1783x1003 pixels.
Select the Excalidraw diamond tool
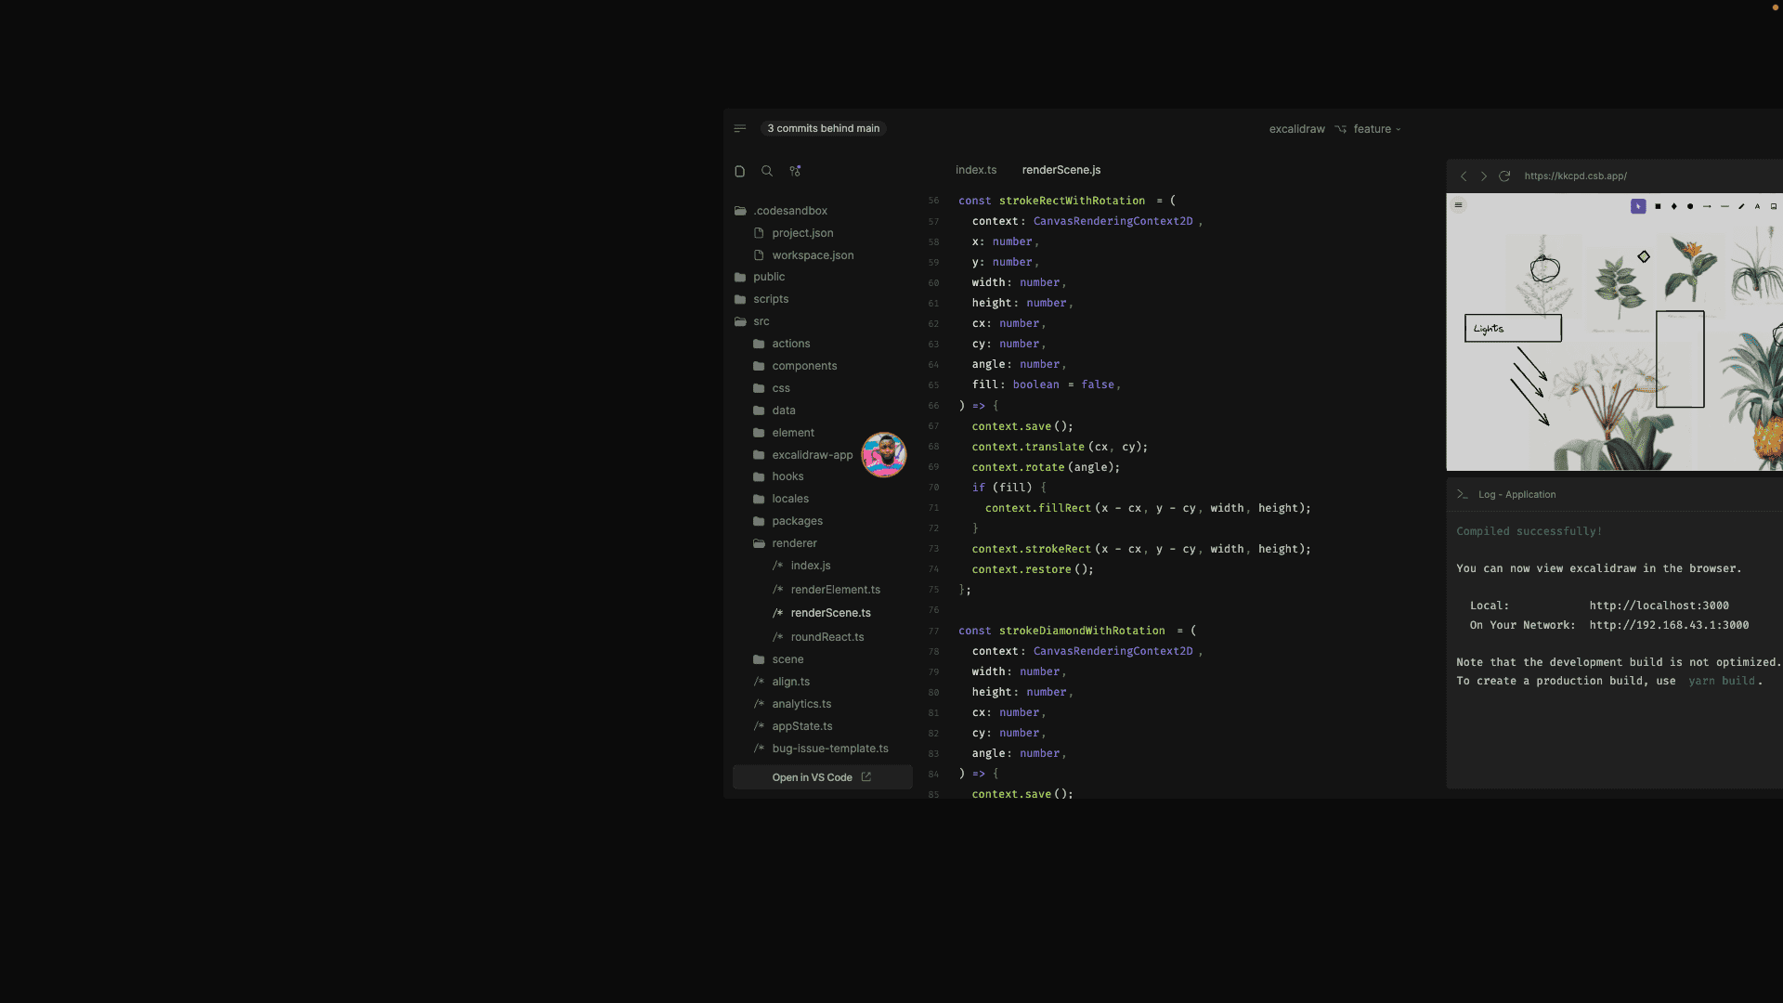coord(1674,206)
